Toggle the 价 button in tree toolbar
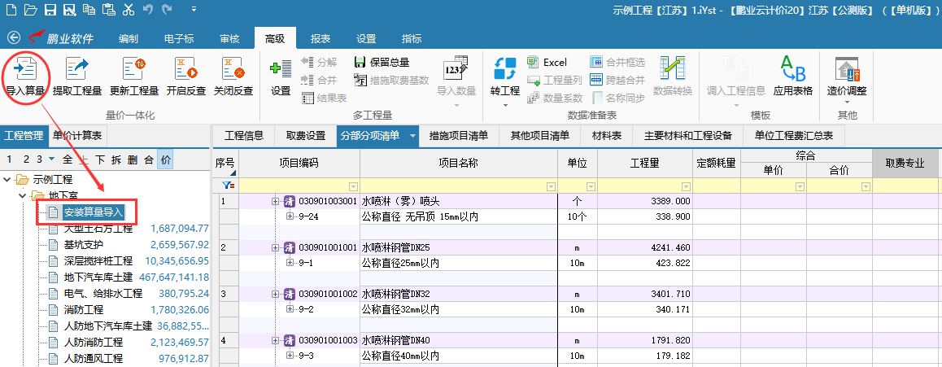942x367 pixels. [x=166, y=159]
